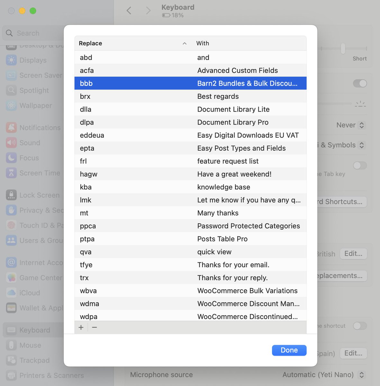
Task: Select the eddeua shortcut row
Action: point(190,135)
